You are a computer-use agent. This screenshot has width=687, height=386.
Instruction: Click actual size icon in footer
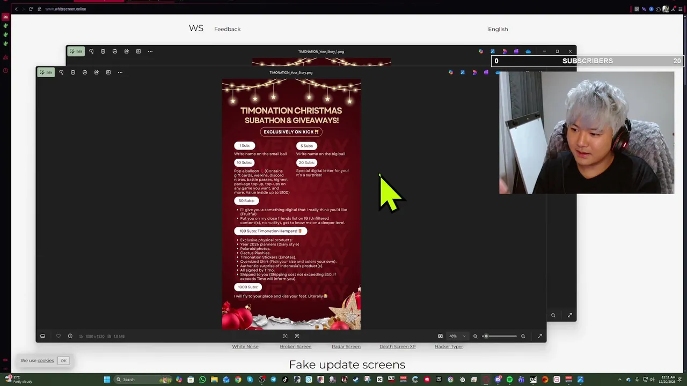[297, 336]
